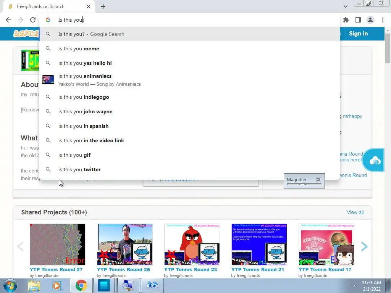Switch to Chrome in the taskbar
Screen dimensions: 391x293
(81, 285)
